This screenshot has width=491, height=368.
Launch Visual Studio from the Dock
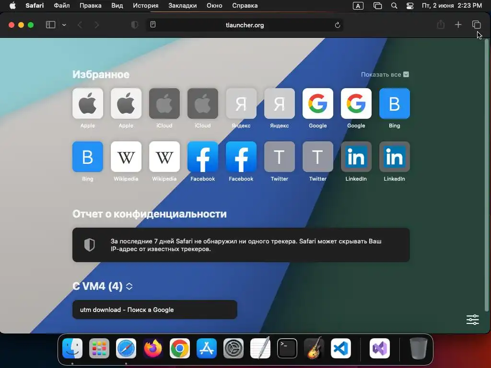[380, 348]
